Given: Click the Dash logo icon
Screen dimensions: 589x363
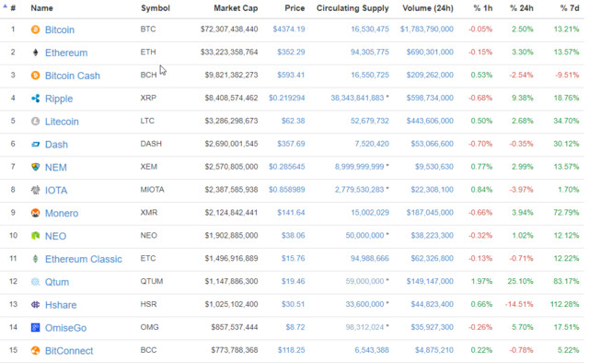Looking at the screenshot, I should 35,144.
